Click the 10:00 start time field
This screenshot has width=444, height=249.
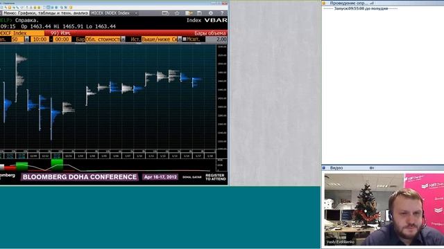[40, 39]
